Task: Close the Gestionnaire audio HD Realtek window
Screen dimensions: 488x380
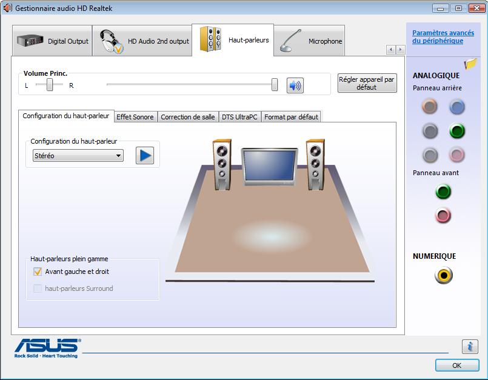Action: coord(477,8)
